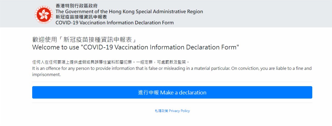Image resolution: width=332 pixels, height=126 pixels.
Task: Open the Privacy Policy link
Action: (179, 111)
